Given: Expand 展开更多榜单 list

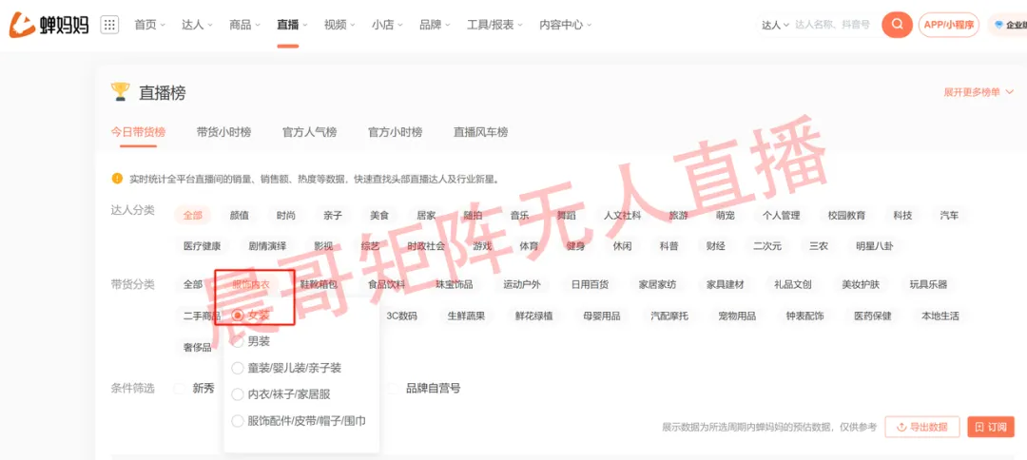Looking at the screenshot, I should tap(979, 92).
